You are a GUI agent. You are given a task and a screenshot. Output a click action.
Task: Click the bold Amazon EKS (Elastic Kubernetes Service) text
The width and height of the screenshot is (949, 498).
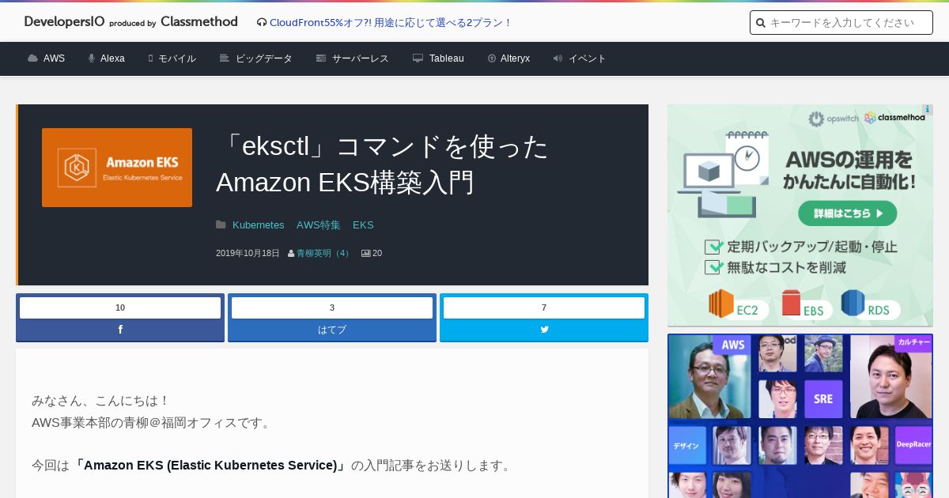coord(210,466)
